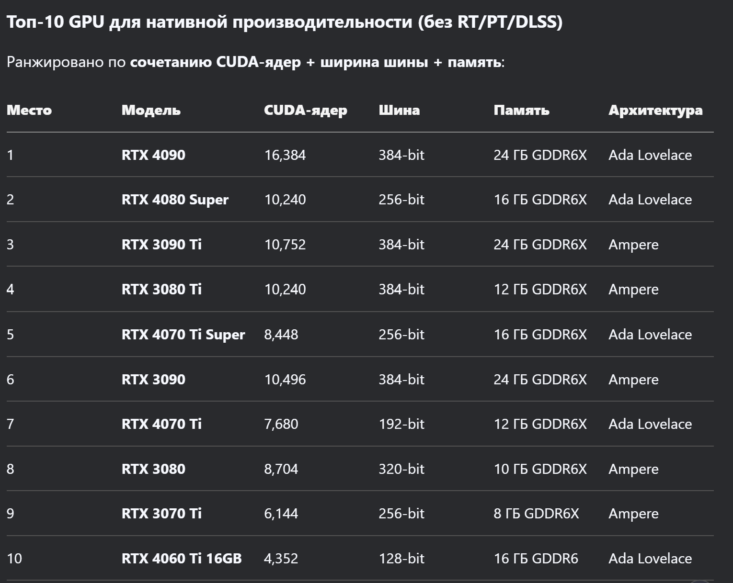Click the 192-bit bus value
The width and height of the screenshot is (733, 583).
click(x=401, y=424)
